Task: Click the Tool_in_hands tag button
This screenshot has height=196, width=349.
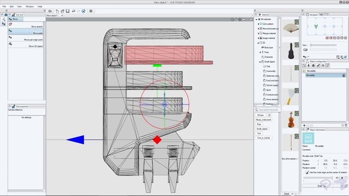Action: coord(263,138)
